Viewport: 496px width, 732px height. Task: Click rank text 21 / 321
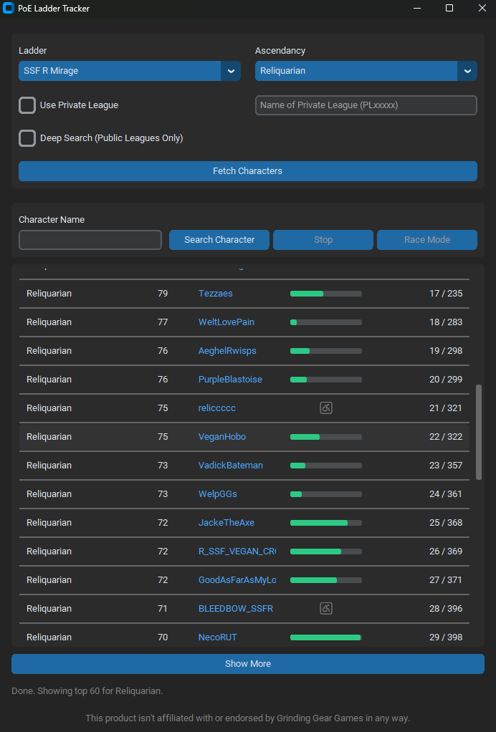point(446,408)
